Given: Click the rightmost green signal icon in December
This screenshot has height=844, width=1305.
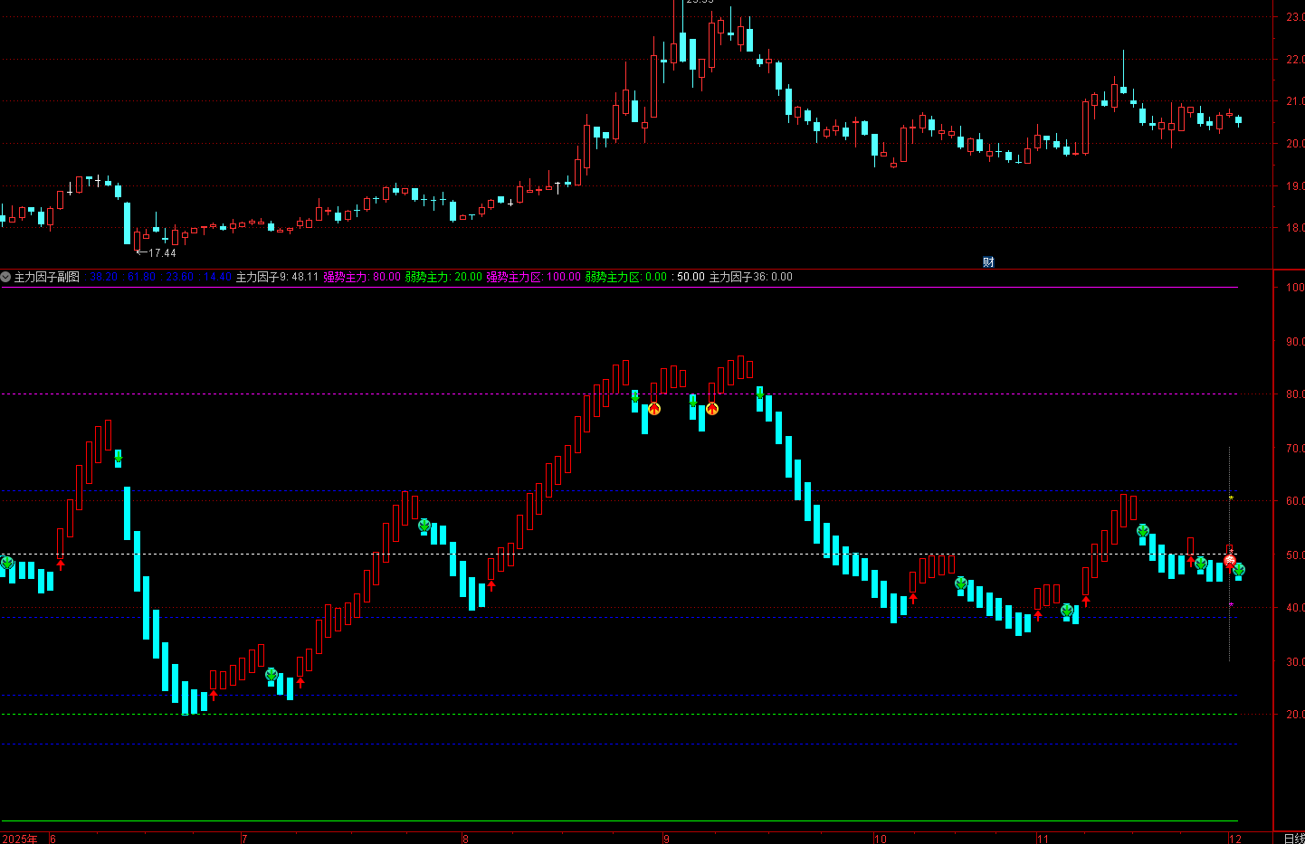Looking at the screenshot, I should pyautogui.click(x=1239, y=570).
